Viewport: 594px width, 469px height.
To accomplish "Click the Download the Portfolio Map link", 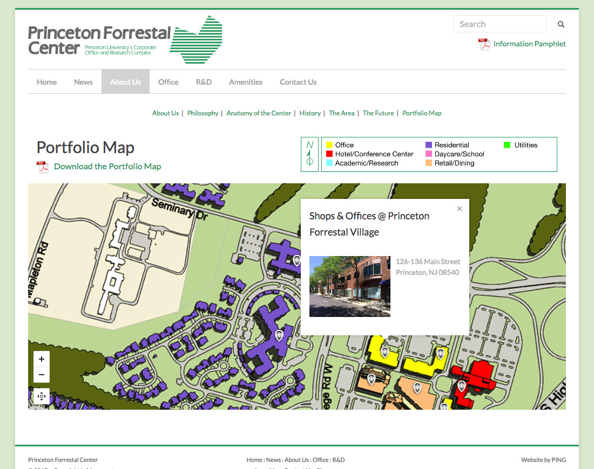I will (x=107, y=167).
